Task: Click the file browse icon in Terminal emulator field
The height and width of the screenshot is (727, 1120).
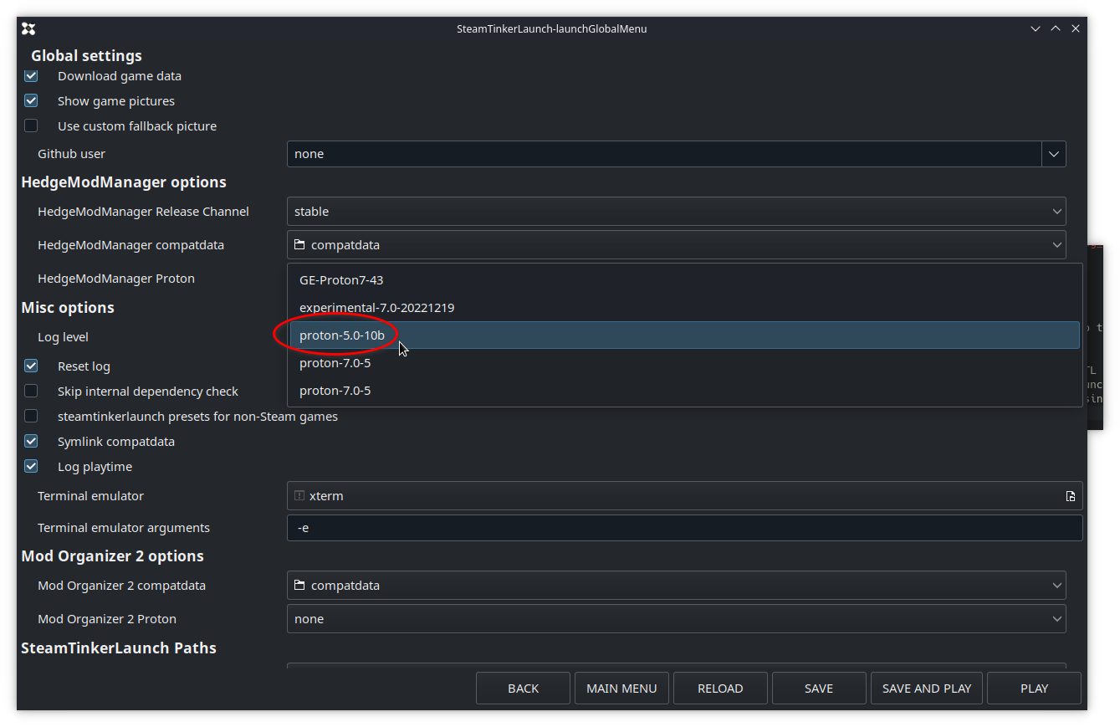Action: point(1071,496)
